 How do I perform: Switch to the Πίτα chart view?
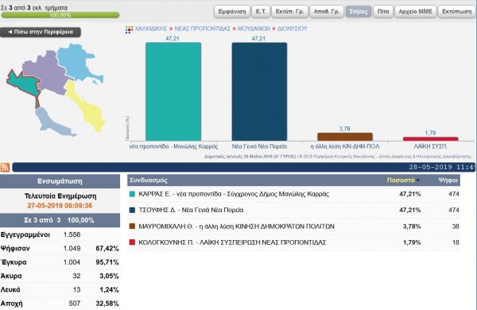(x=383, y=12)
